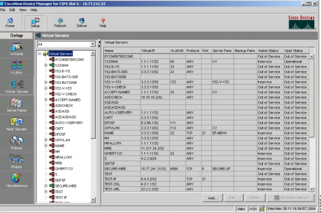Click the icon beside ASDASD in tree
The image size is (321, 213).
click(52, 111)
